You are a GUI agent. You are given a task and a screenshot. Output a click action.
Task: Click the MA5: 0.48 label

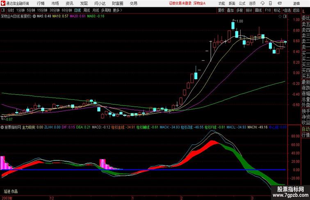[x=44, y=16]
